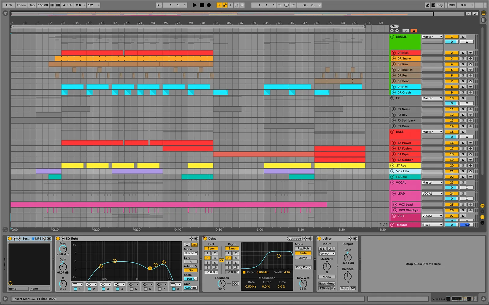489x305 pixels.
Task: Open quantization 1/2 dropdown in the control bar
Action: pos(94,5)
